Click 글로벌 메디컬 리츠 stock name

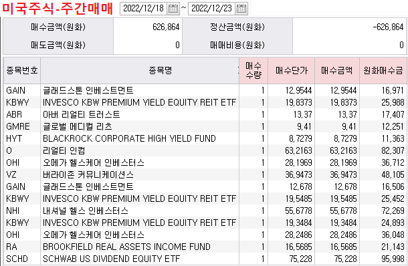(78, 126)
